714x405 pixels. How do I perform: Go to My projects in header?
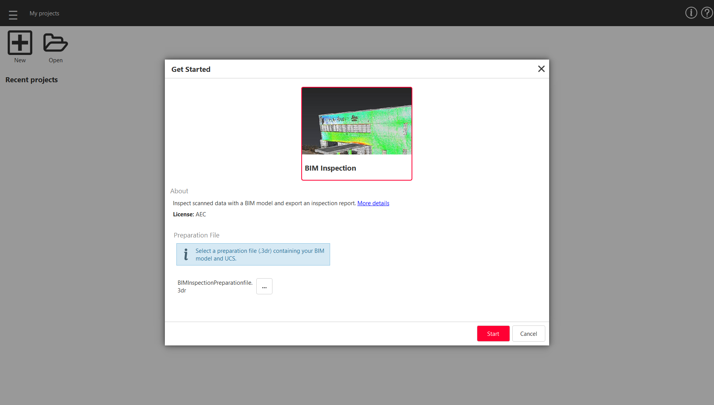[x=45, y=13]
